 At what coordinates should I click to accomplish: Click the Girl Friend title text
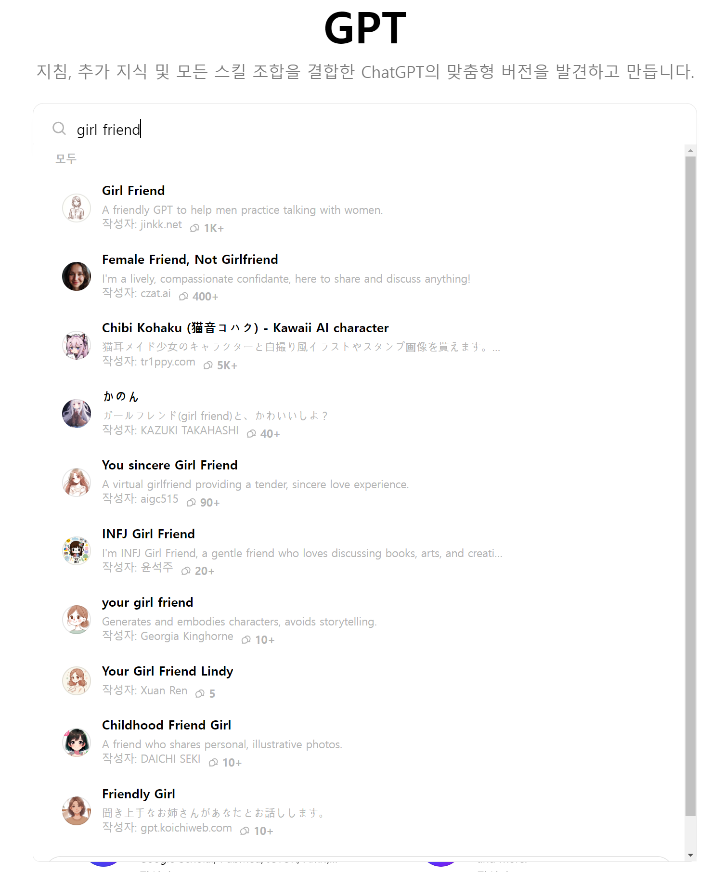133,191
